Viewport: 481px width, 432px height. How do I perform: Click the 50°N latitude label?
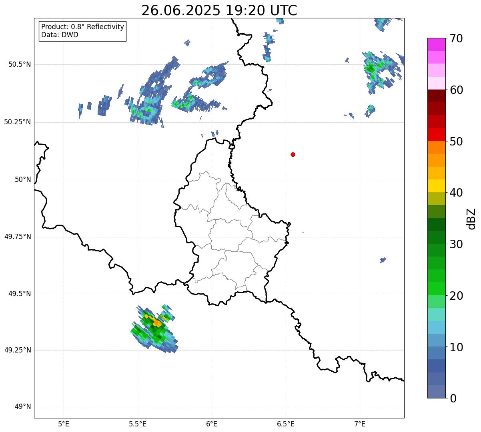(23, 179)
